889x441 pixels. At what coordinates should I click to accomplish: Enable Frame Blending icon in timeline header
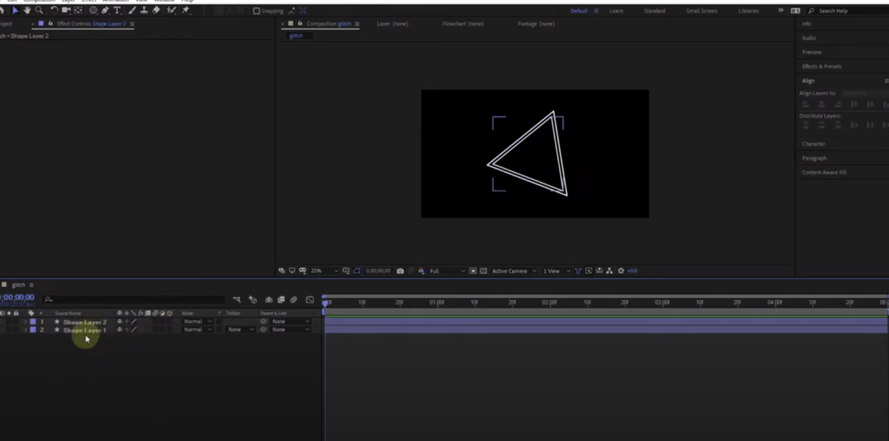point(282,299)
